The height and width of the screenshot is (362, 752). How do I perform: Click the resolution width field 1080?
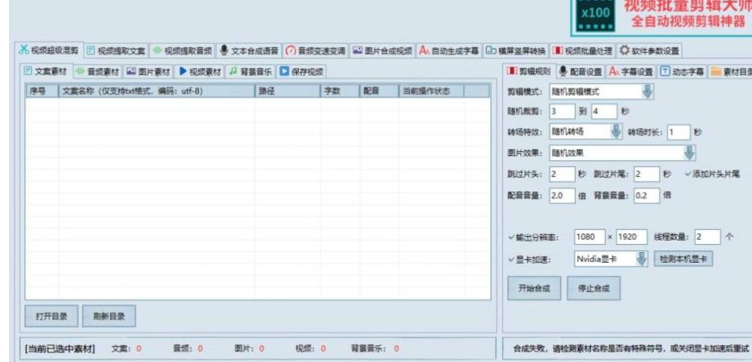tap(590, 237)
